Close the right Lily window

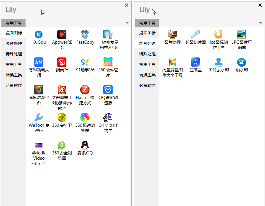[x=260, y=5]
